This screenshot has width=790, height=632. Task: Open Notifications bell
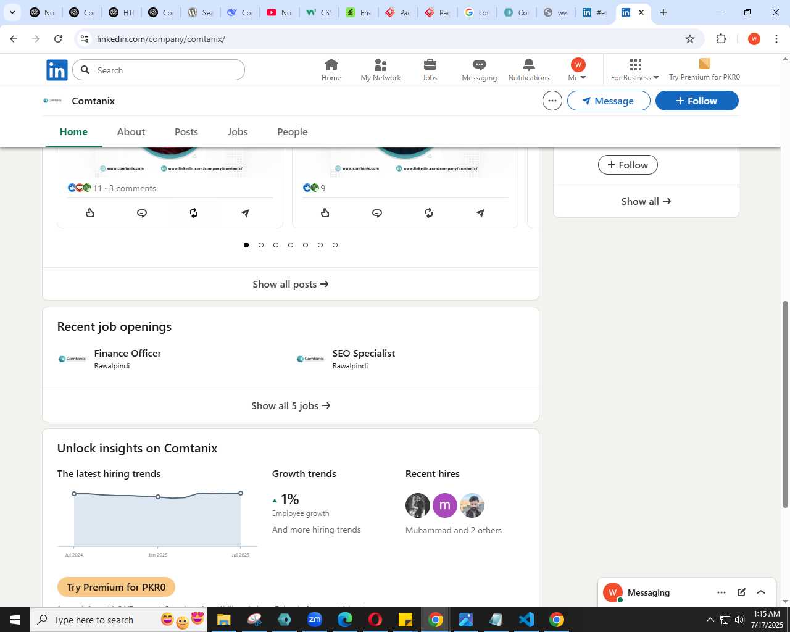coord(529,70)
